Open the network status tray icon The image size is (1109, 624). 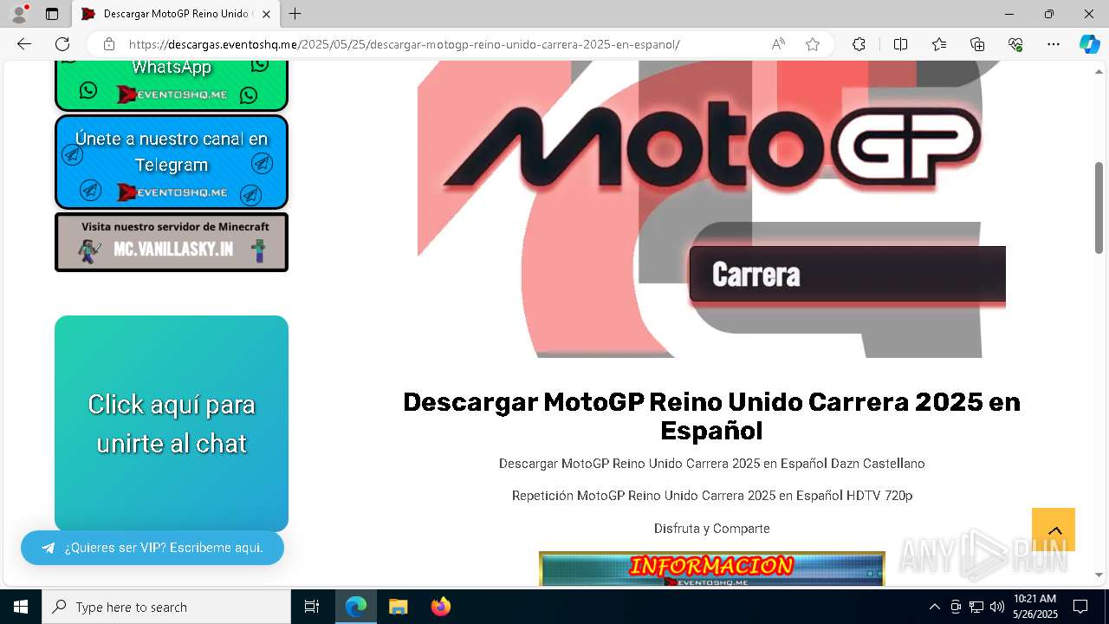(x=976, y=607)
